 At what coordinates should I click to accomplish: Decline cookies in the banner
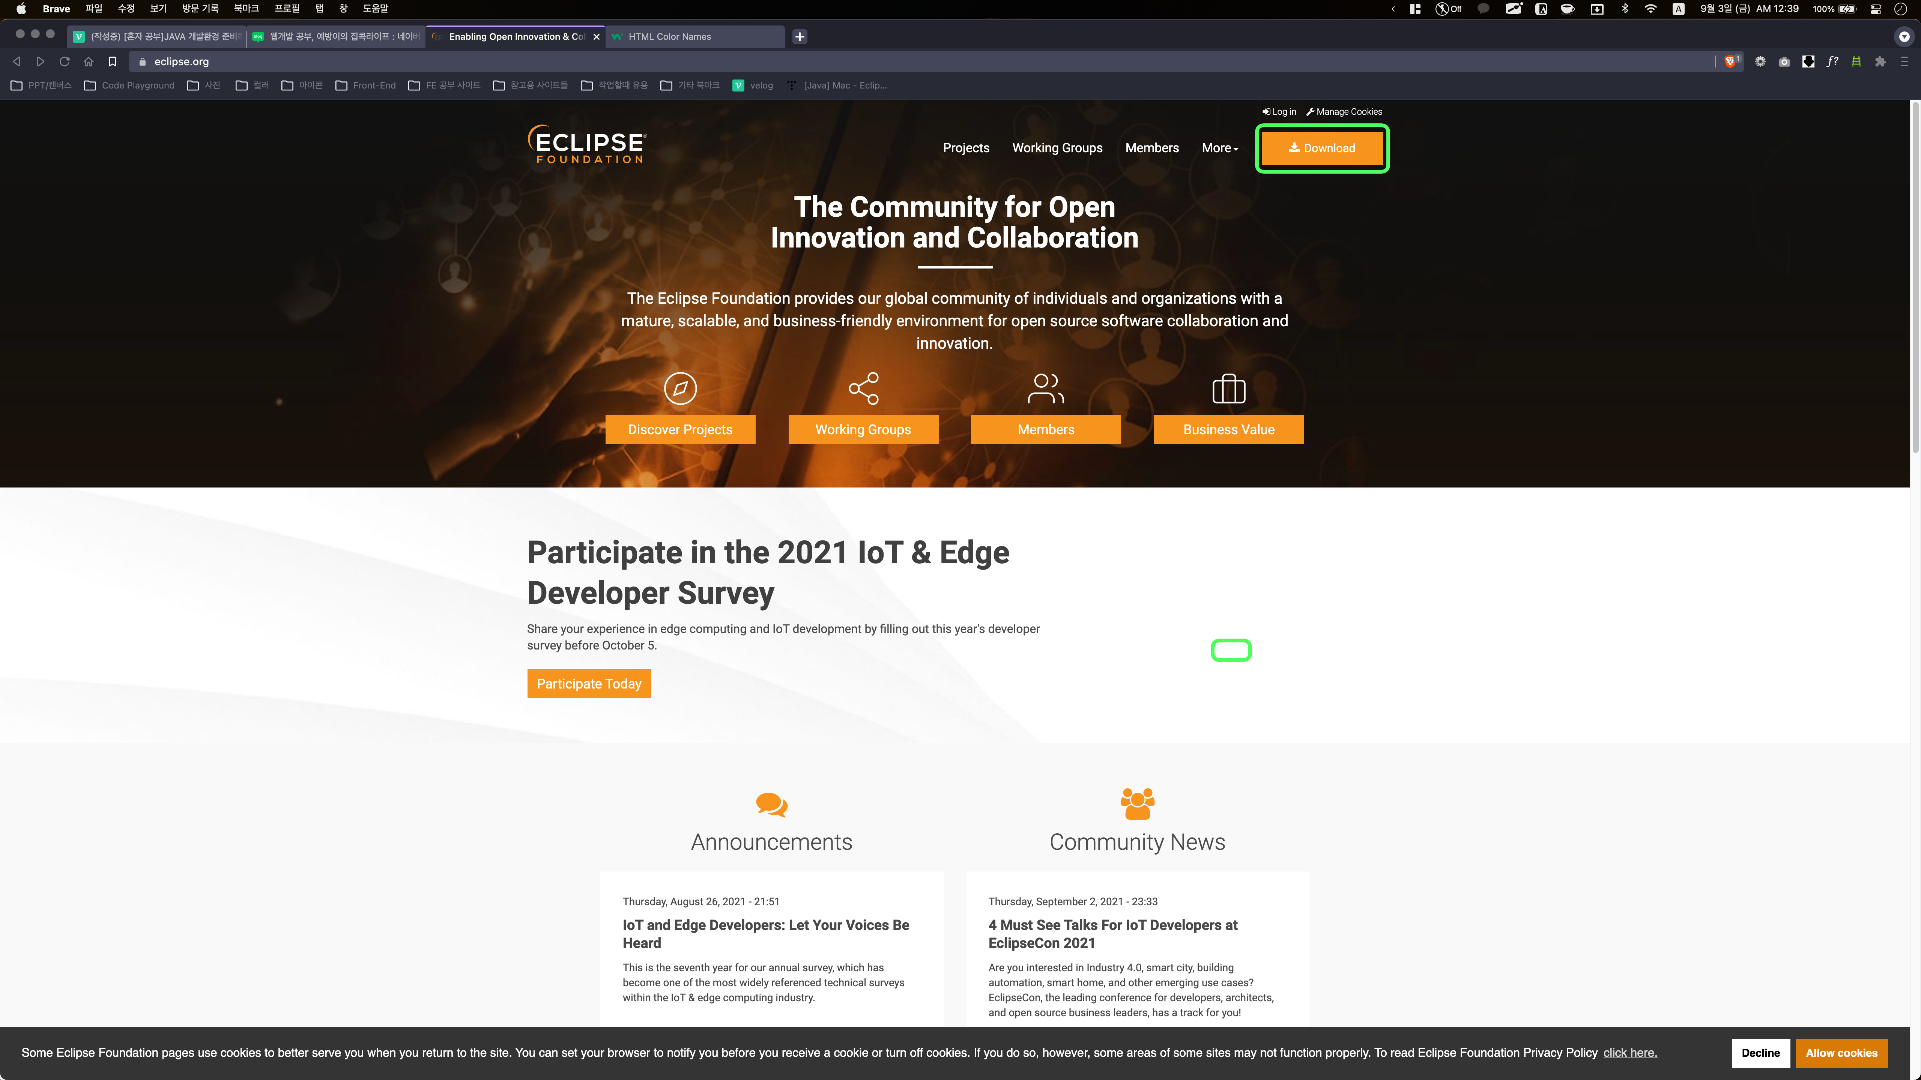[x=1760, y=1052]
